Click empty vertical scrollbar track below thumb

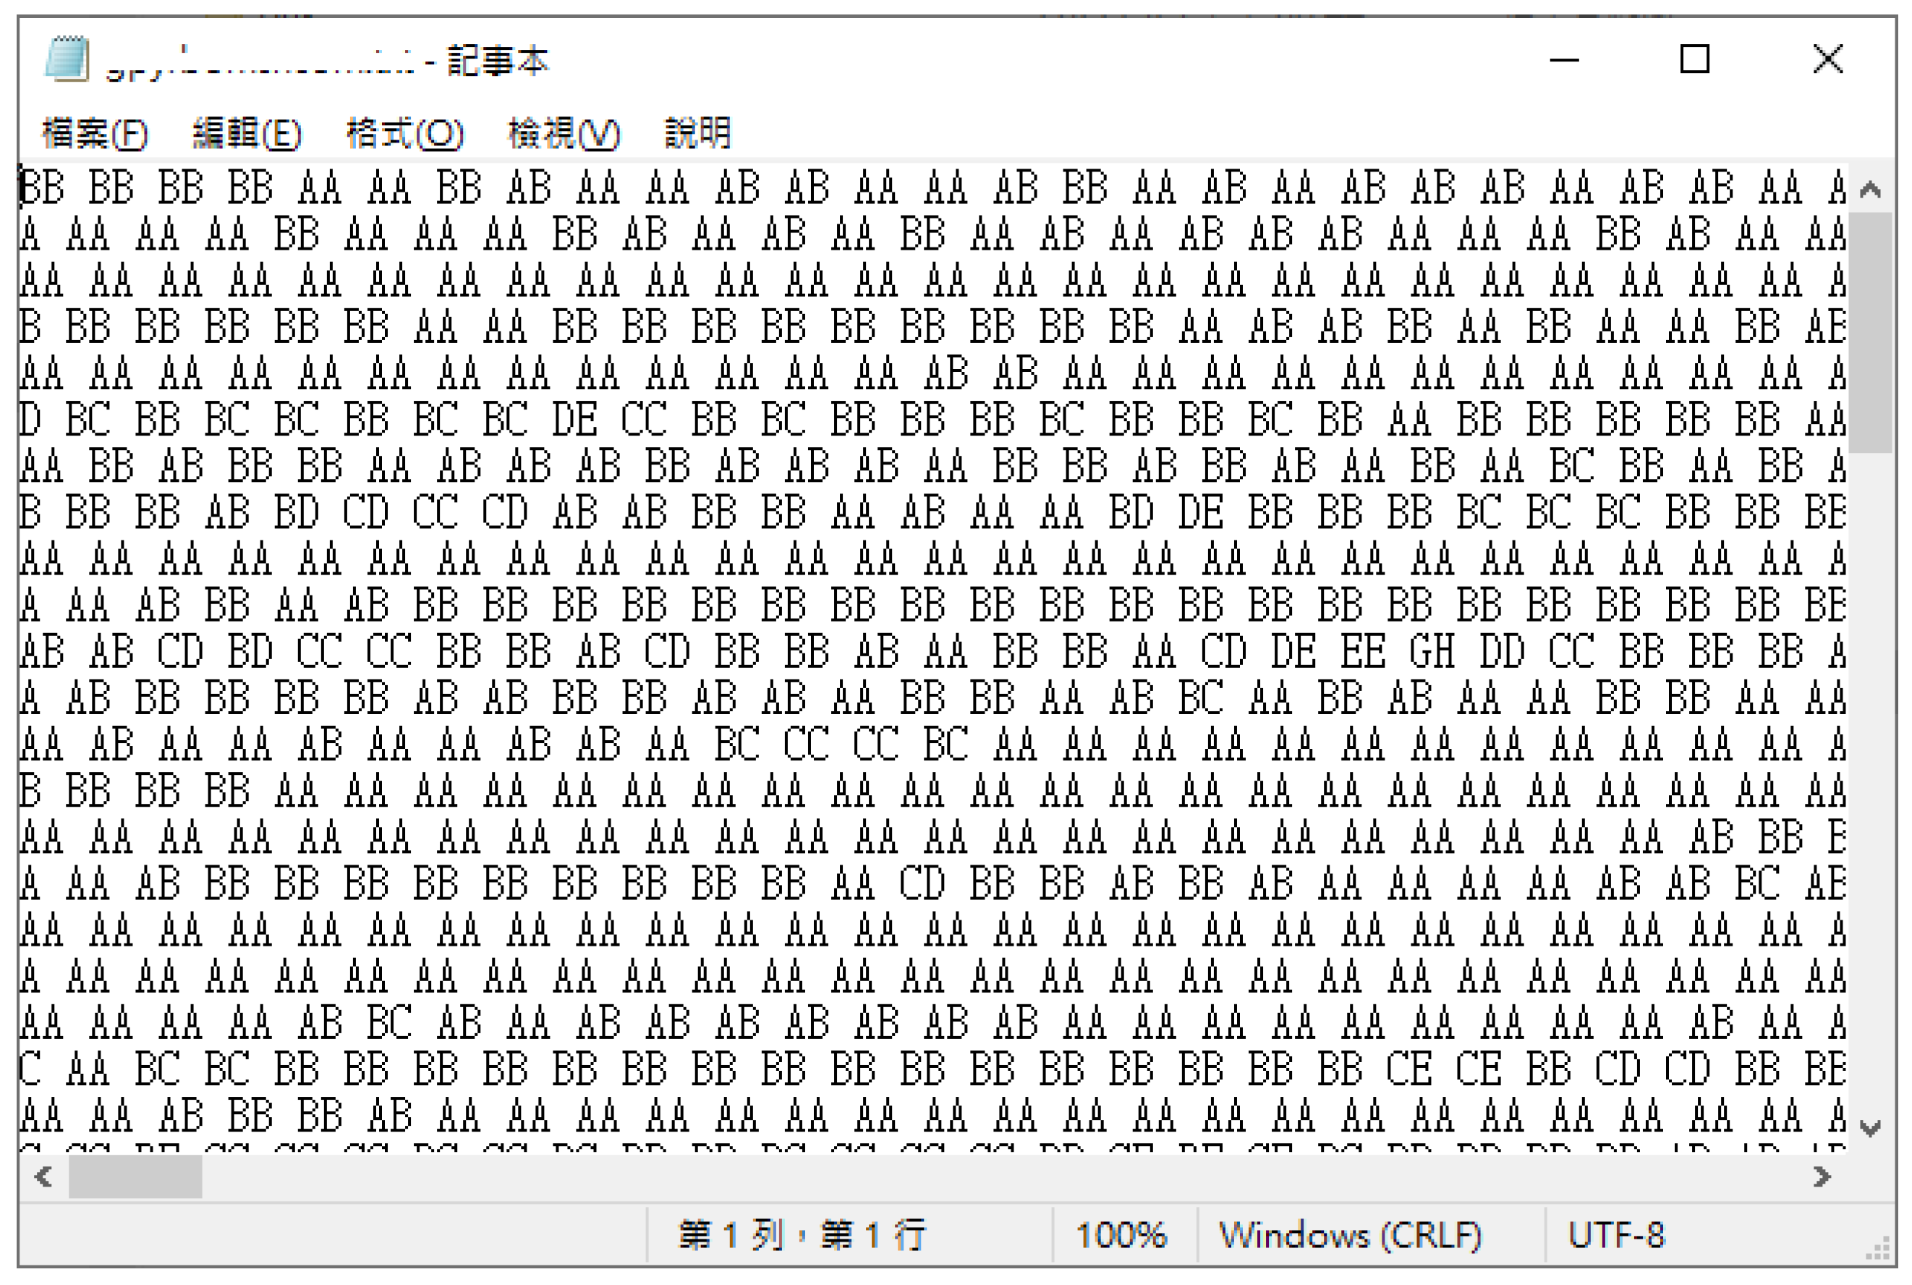(1869, 779)
